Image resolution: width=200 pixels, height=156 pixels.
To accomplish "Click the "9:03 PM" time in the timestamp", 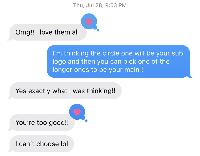I will pyautogui.click(x=116, y=5).
